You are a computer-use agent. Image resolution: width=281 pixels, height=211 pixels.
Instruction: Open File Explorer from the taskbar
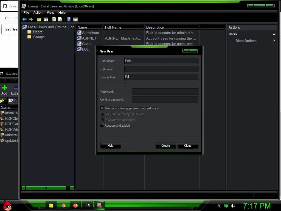tap(51, 206)
